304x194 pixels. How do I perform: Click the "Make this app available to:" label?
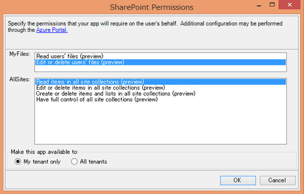[44, 152]
